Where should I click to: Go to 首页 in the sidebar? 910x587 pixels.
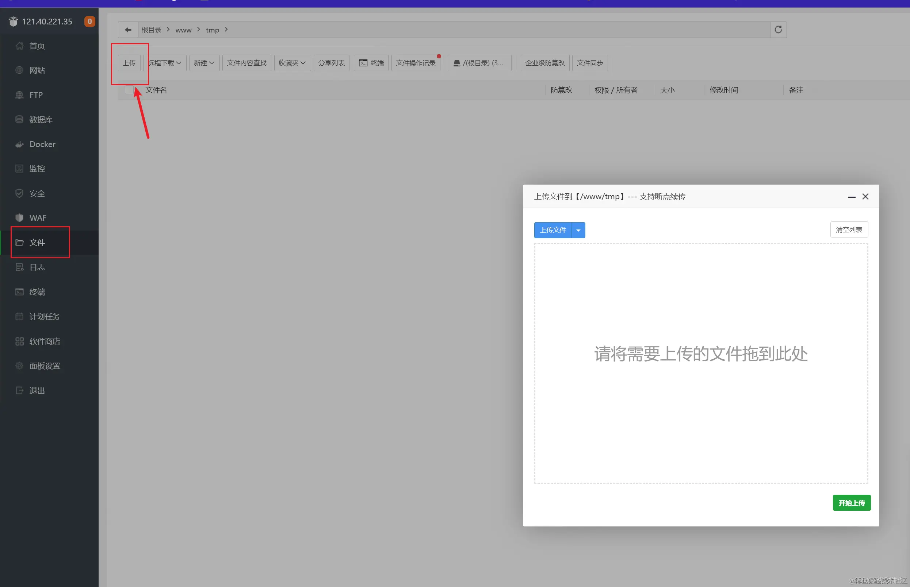click(x=37, y=46)
